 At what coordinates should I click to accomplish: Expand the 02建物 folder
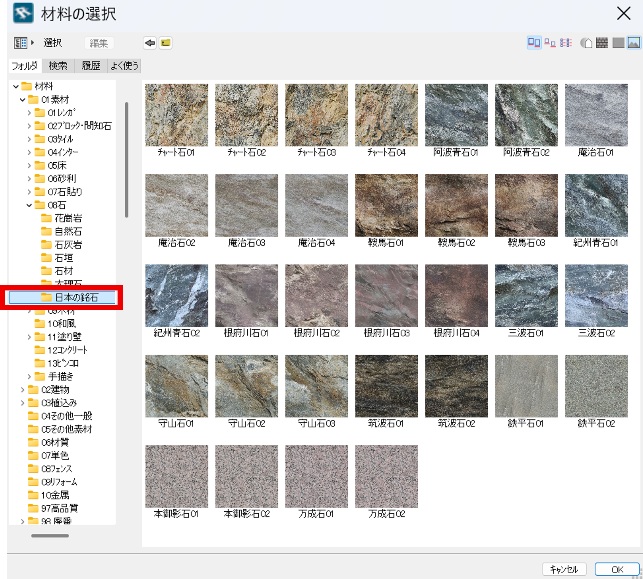[x=22, y=390]
